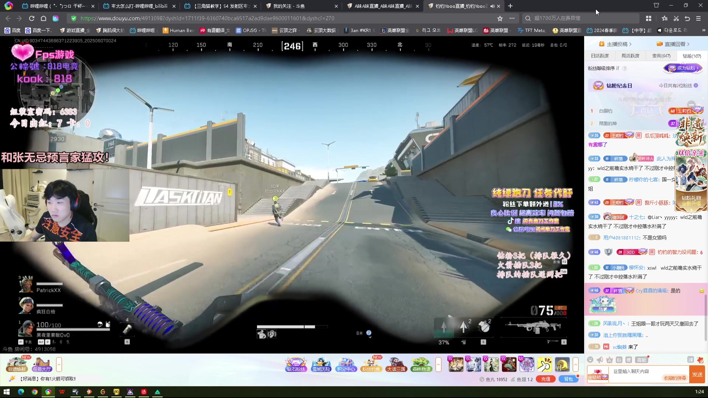Screen dimensions: 708x398
Task: Open the emoji picker in chat
Action: click(590, 360)
